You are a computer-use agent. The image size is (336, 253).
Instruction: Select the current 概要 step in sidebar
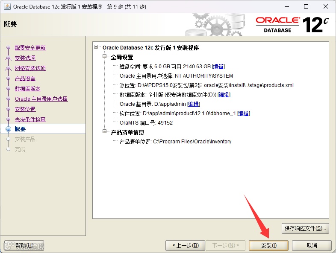click(x=43, y=129)
